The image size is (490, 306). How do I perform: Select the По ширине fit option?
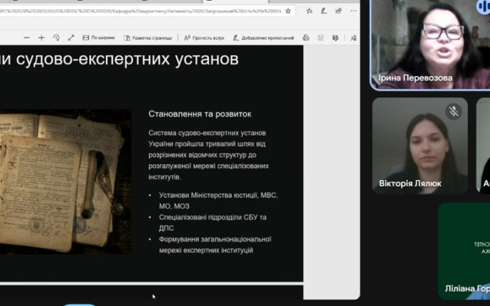click(99, 38)
